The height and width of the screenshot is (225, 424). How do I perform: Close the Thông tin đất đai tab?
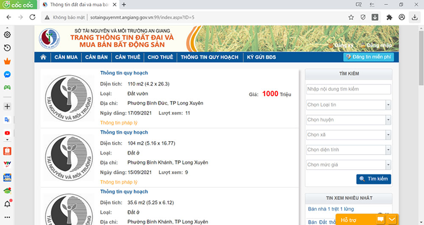tap(114, 5)
